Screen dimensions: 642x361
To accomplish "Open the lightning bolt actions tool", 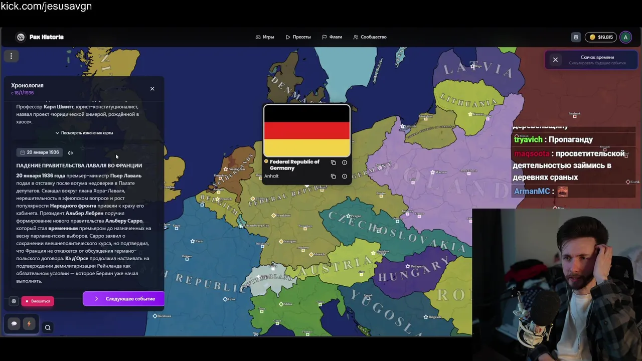I will 29,324.
